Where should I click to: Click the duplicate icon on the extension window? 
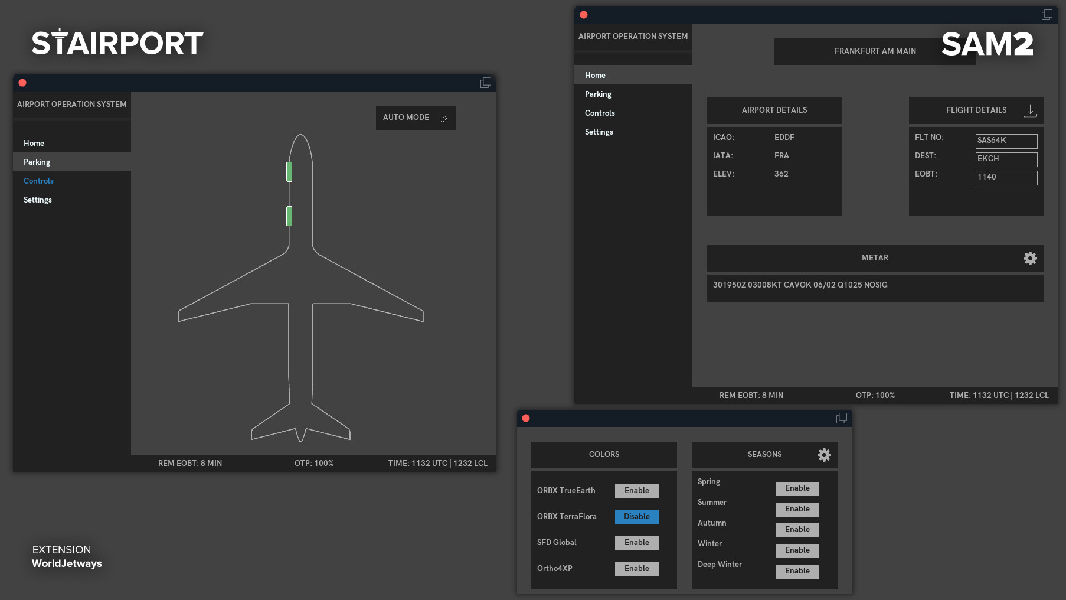pyautogui.click(x=842, y=418)
